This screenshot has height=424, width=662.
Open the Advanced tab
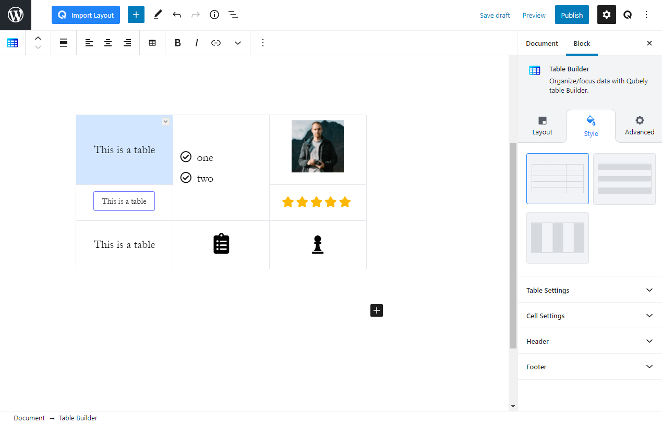(x=639, y=126)
